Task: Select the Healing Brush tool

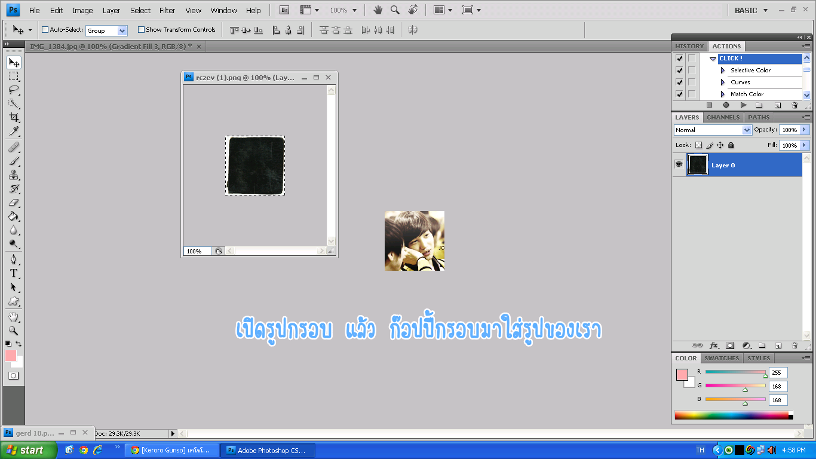Action: pyautogui.click(x=14, y=147)
